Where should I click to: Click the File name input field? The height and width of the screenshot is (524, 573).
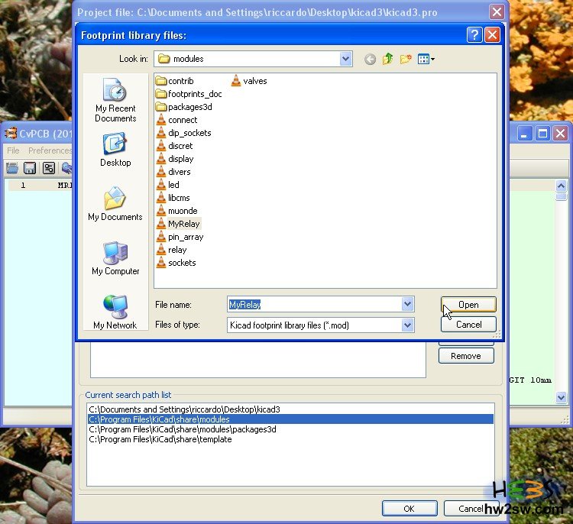[x=313, y=304]
